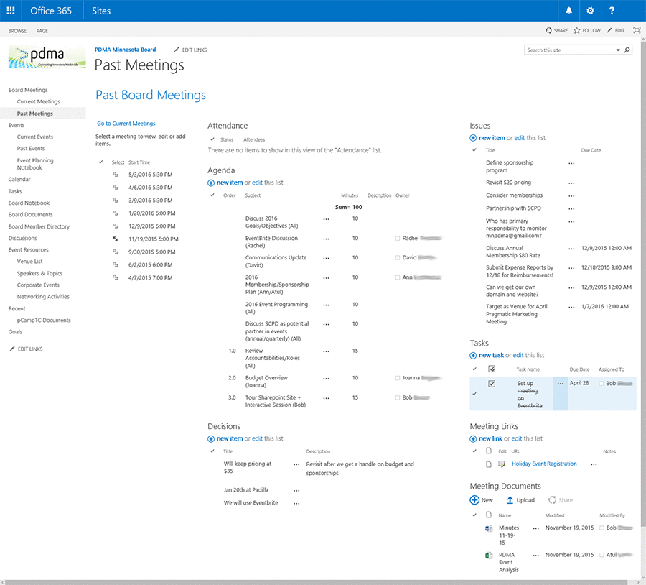The width and height of the screenshot is (646, 585).
Task: Click into the Search this site field
Action: point(569,50)
